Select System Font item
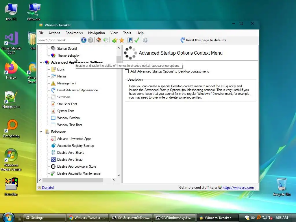The image size is (296, 222). click(x=65, y=111)
